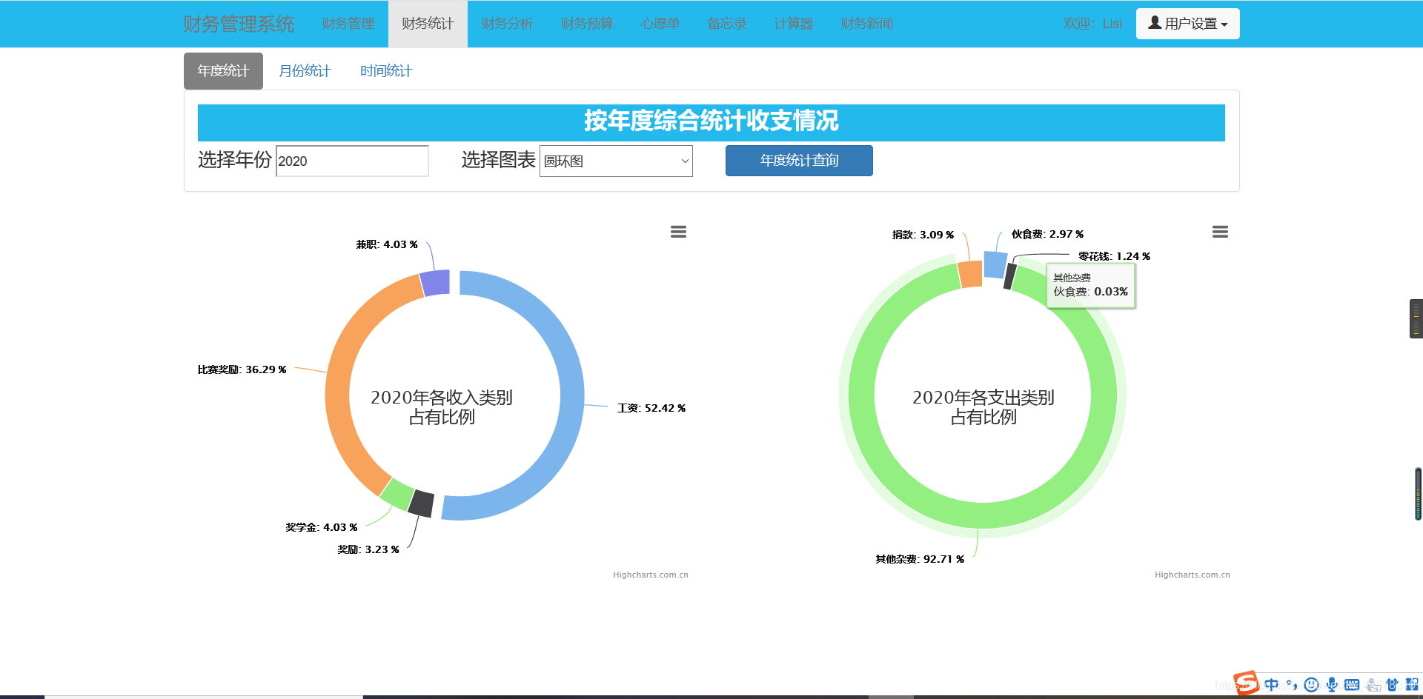
Task: Open the 财务分析 menu item
Action: click(507, 23)
